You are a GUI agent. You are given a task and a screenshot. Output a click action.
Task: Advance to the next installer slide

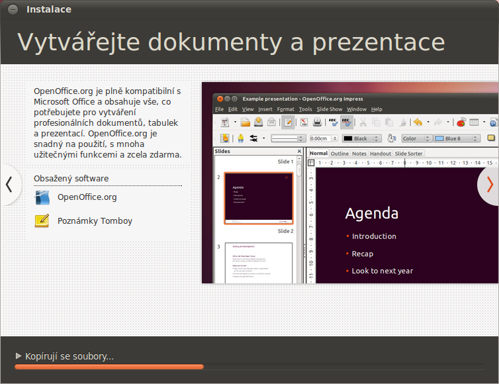(x=490, y=185)
